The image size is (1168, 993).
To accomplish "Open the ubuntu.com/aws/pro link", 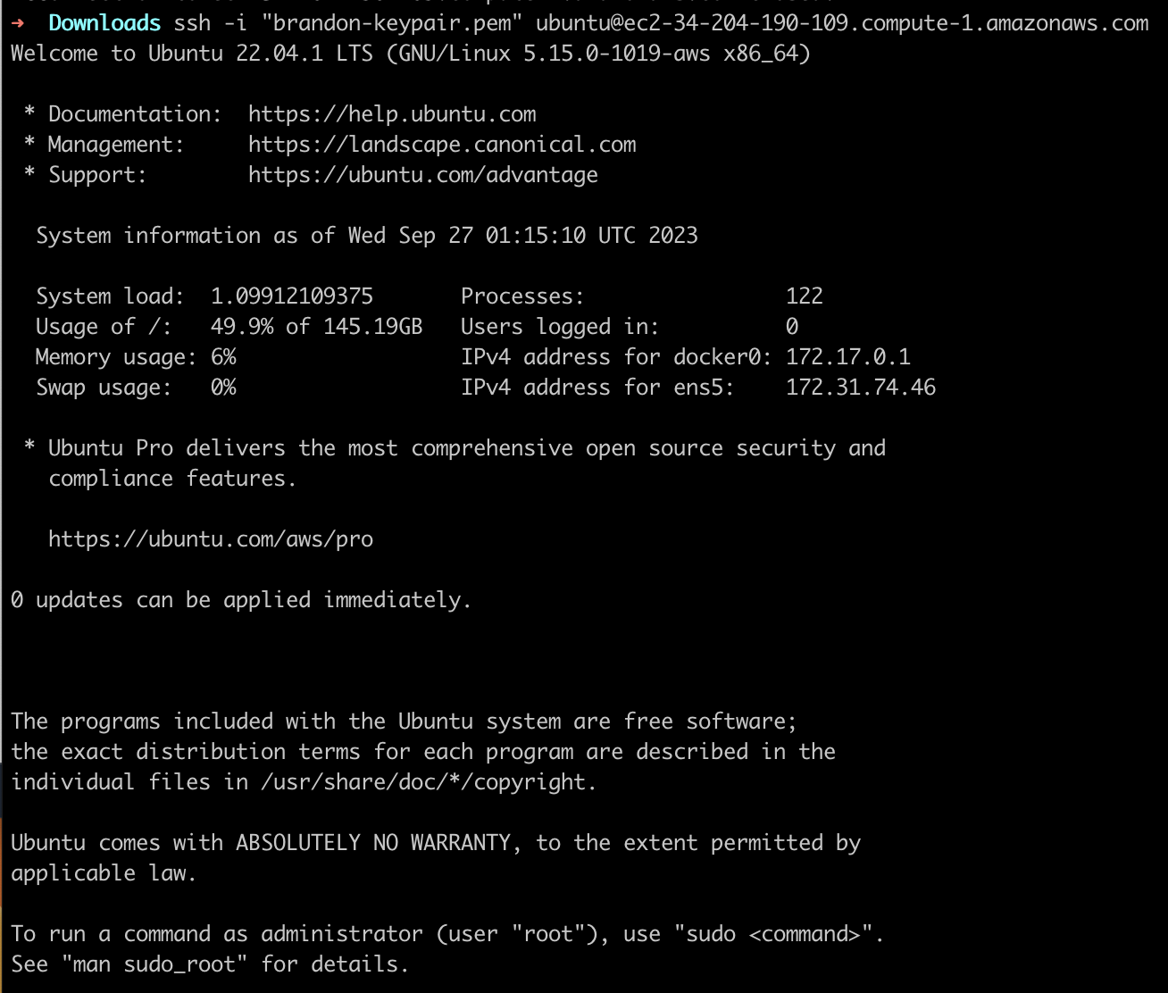I will (211, 539).
